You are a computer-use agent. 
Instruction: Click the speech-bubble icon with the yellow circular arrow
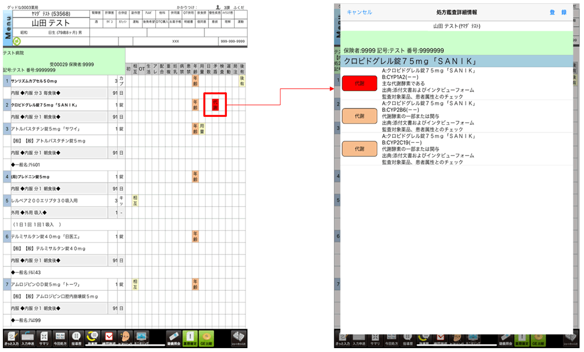point(92,339)
